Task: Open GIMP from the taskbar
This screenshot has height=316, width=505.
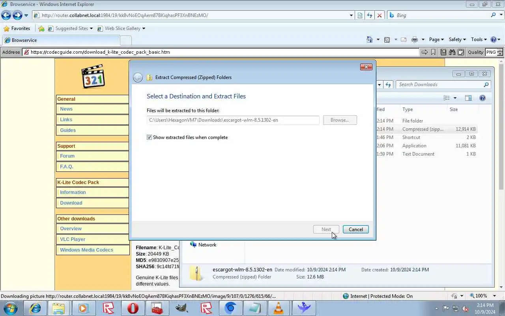Action: [x=181, y=308]
